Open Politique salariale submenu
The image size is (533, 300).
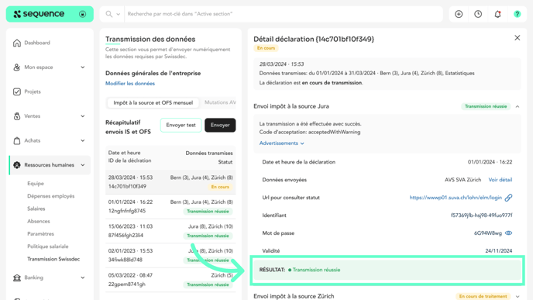click(x=47, y=247)
